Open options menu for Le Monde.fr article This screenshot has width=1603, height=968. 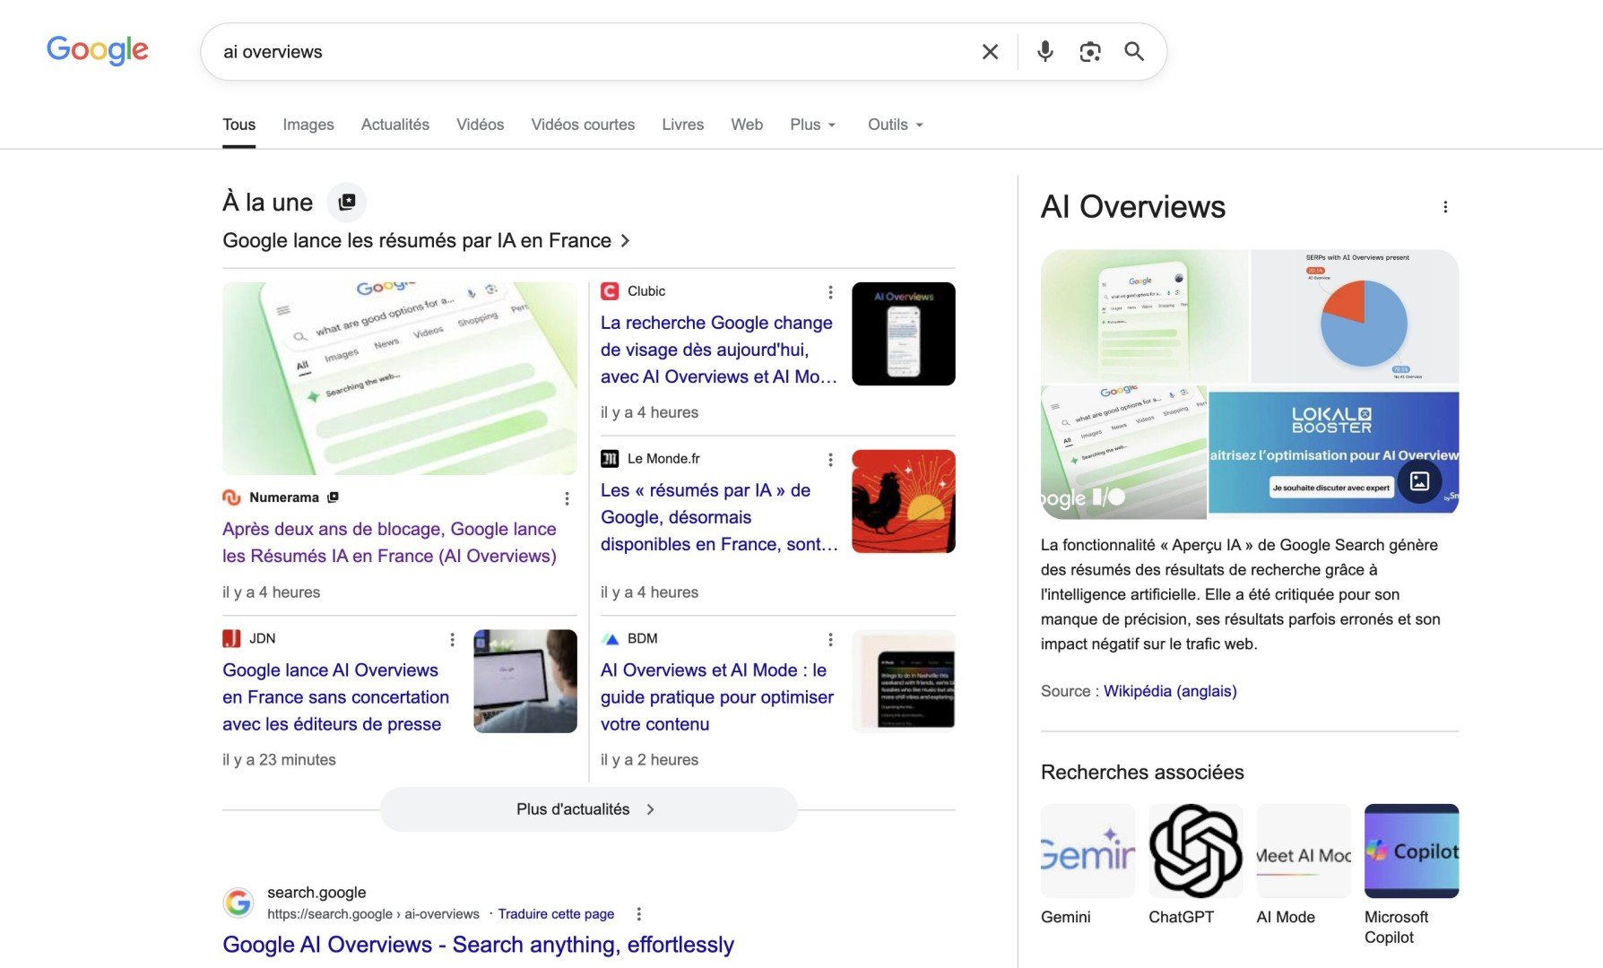point(830,460)
